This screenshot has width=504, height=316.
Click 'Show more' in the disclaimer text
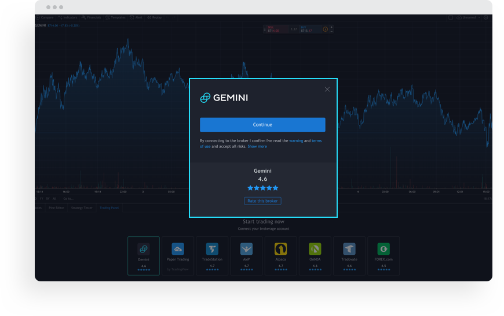(x=257, y=147)
